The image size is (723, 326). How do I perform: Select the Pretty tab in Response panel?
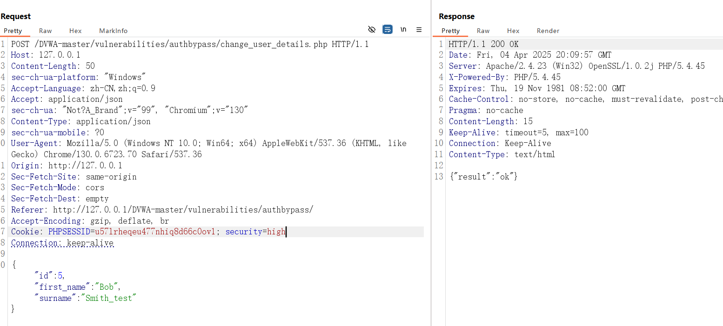point(450,31)
